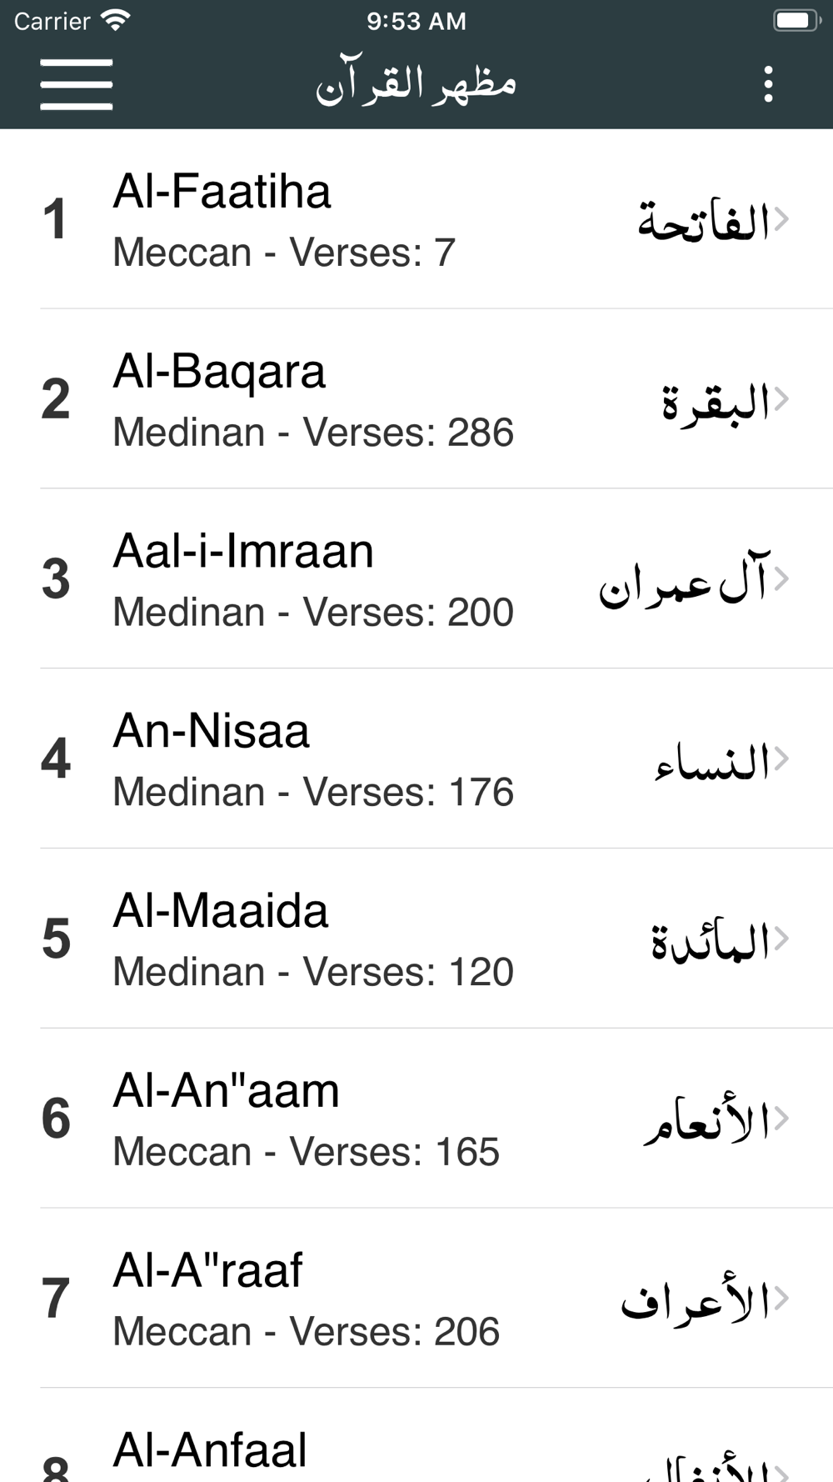Tap the مظهر القرآن header title
The width and height of the screenshot is (833, 1482).
click(x=416, y=83)
